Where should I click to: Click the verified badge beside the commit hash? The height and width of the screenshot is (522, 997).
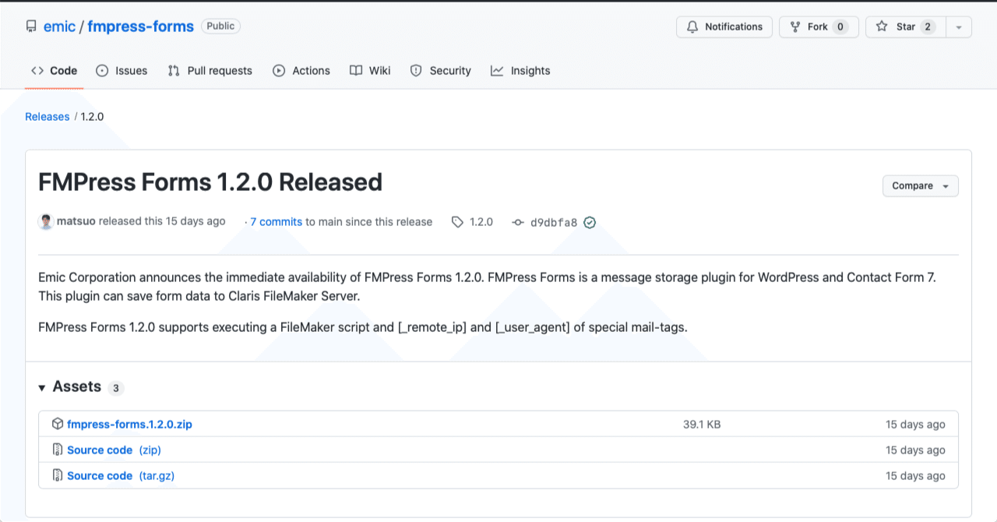click(590, 222)
